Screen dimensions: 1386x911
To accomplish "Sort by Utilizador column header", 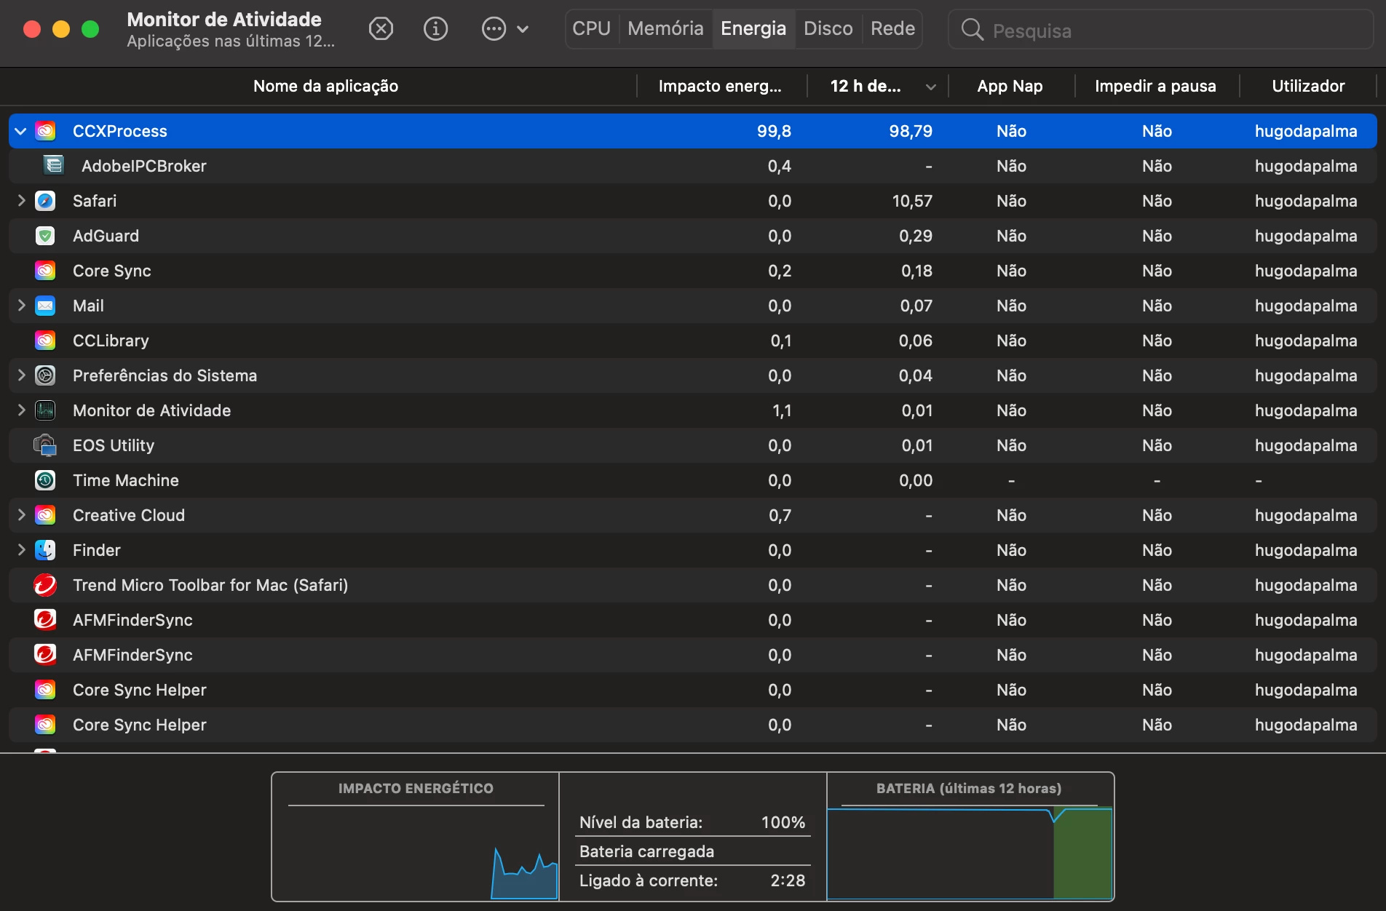I will coord(1308,87).
